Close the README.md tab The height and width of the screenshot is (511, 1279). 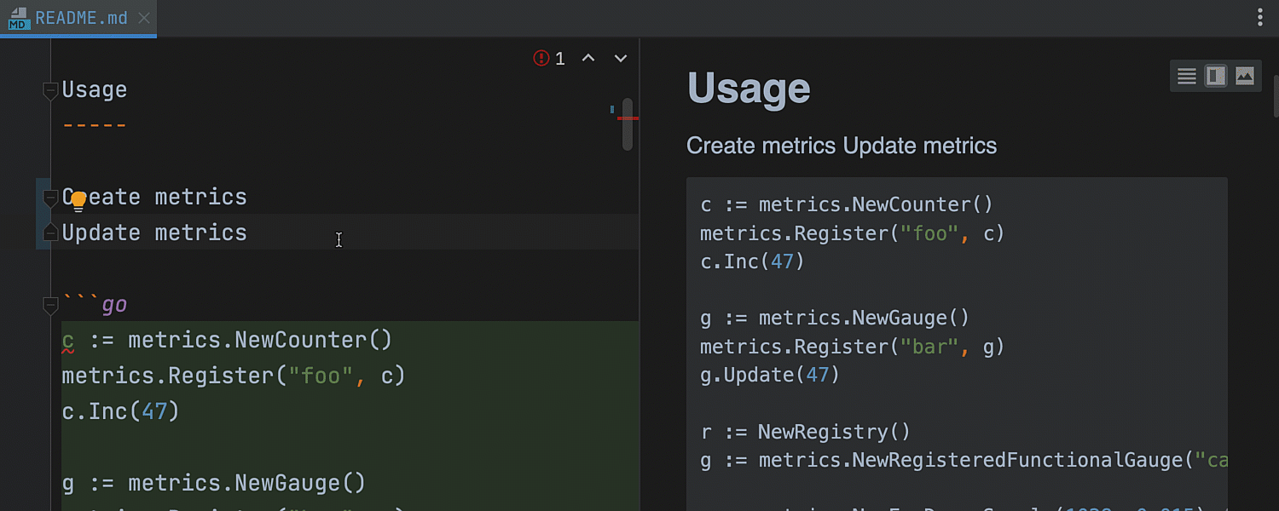(x=144, y=18)
